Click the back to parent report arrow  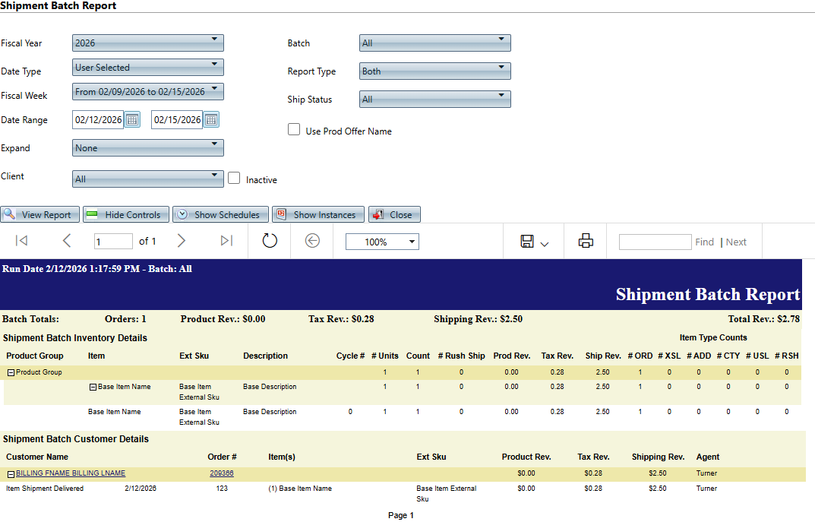coord(312,241)
